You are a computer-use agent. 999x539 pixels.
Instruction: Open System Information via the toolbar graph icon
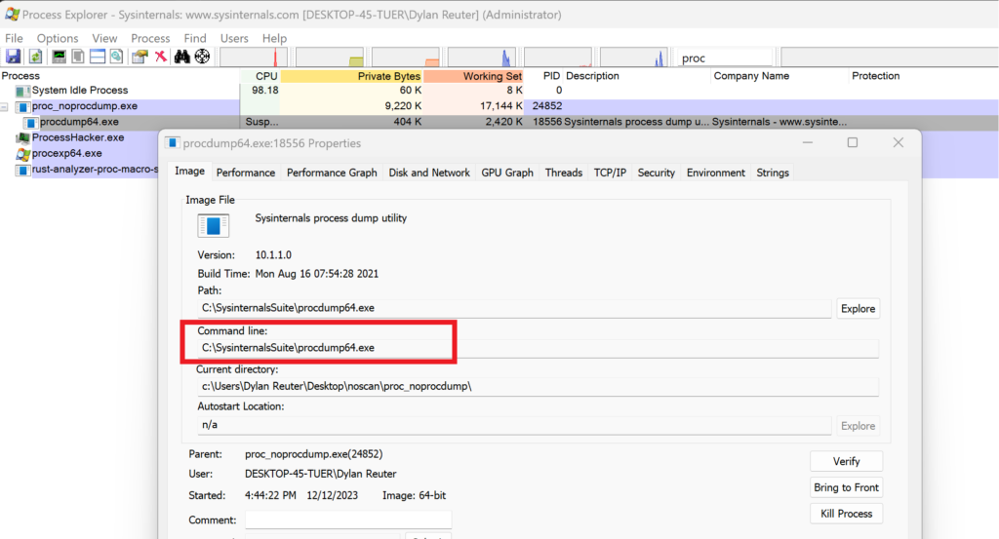pyautogui.click(x=60, y=57)
